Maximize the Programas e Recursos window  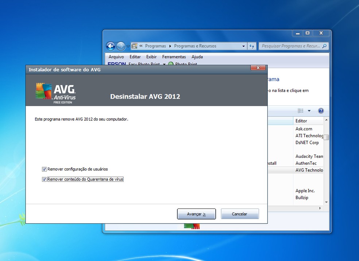(x=308, y=33)
